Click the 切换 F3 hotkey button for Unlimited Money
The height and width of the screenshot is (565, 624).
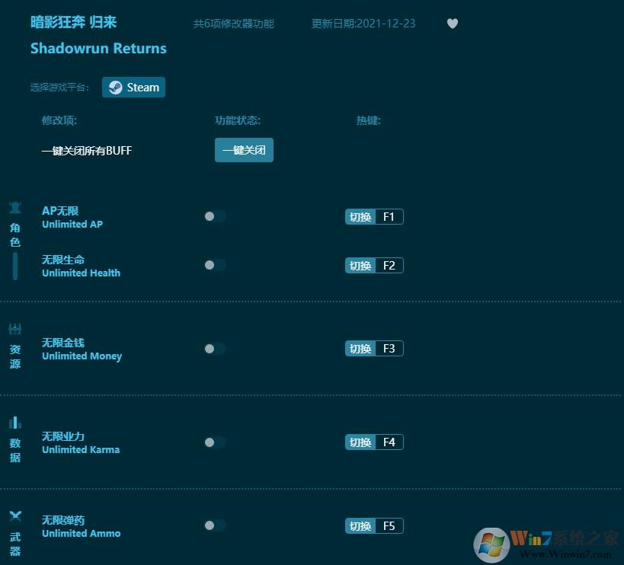click(x=374, y=348)
